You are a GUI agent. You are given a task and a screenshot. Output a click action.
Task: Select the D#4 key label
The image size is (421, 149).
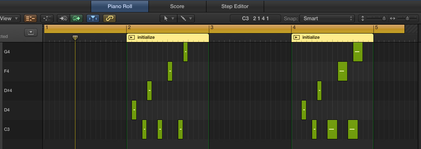[8, 90]
